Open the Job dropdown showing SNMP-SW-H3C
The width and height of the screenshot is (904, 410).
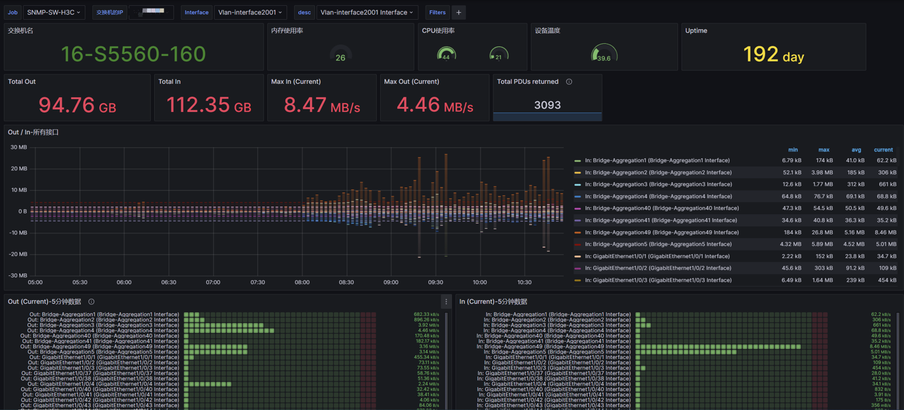click(x=53, y=12)
